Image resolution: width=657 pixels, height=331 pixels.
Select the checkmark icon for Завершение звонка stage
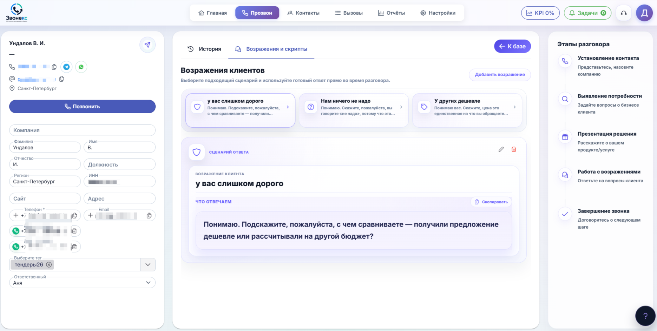(x=565, y=214)
